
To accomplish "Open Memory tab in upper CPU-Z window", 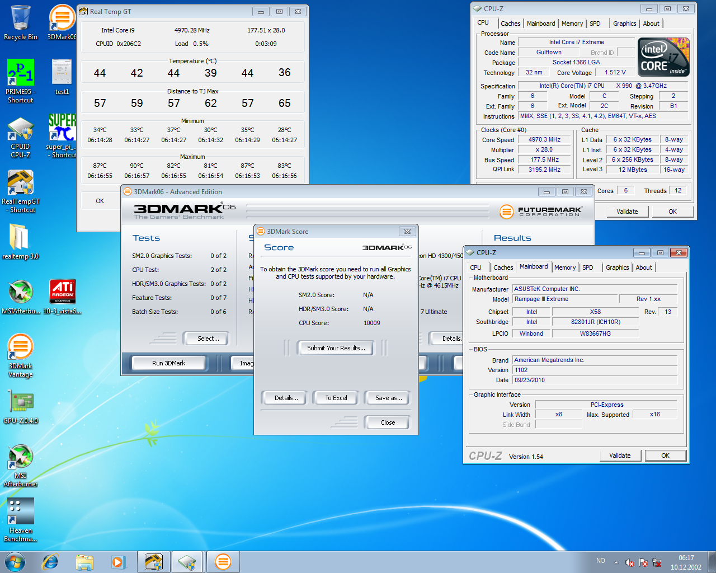I will click(x=572, y=24).
